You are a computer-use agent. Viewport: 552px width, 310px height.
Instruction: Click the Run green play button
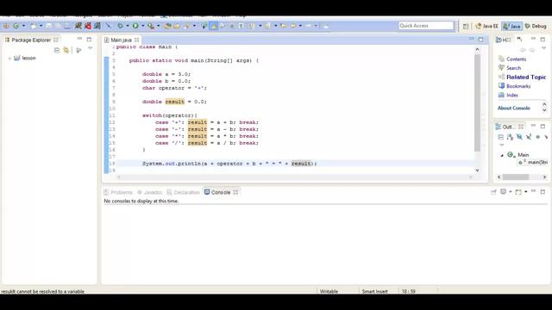point(135,26)
